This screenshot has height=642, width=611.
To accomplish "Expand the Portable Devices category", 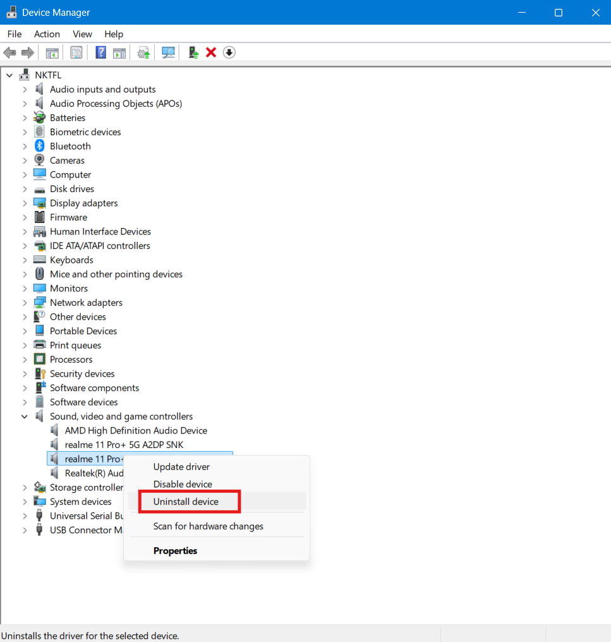I will 25,331.
